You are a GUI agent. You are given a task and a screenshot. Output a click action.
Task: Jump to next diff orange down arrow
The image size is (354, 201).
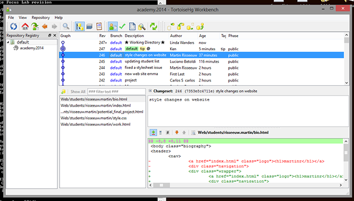(177, 133)
